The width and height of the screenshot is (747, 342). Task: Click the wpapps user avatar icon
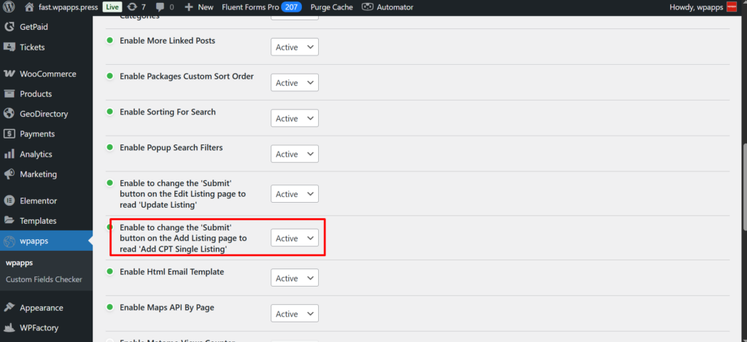pyautogui.click(x=732, y=7)
